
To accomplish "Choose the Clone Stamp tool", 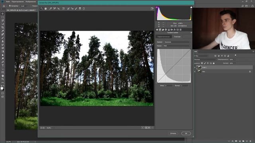I will tap(3, 41).
